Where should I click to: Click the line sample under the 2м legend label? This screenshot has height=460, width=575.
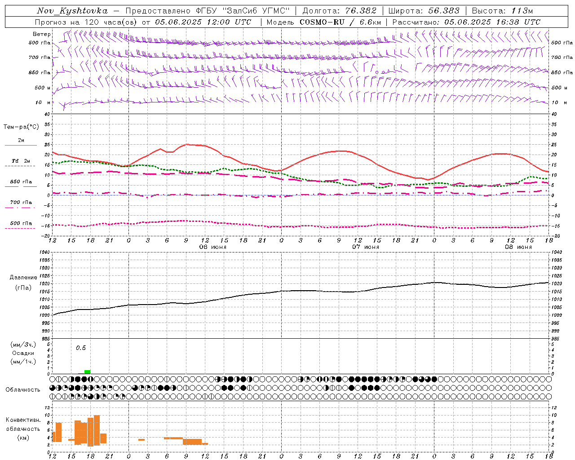[x=21, y=145]
